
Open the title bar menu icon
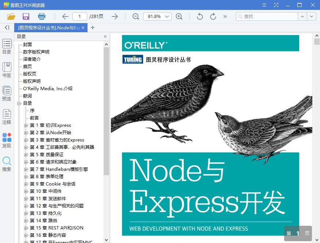(264, 5)
